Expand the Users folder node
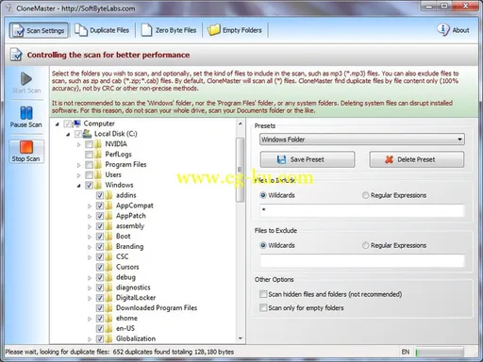Image resolution: width=483 pixels, height=362 pixels. 79,175
